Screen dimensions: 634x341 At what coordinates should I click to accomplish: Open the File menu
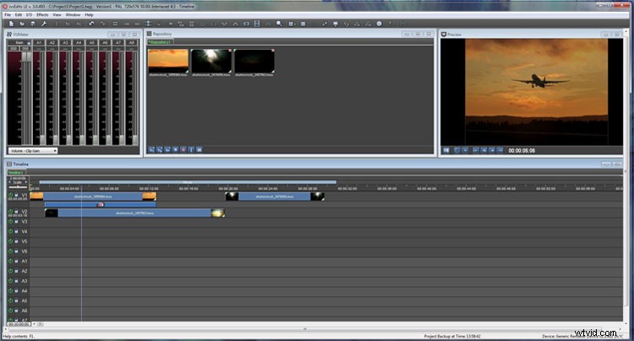(x=8, y=15)
